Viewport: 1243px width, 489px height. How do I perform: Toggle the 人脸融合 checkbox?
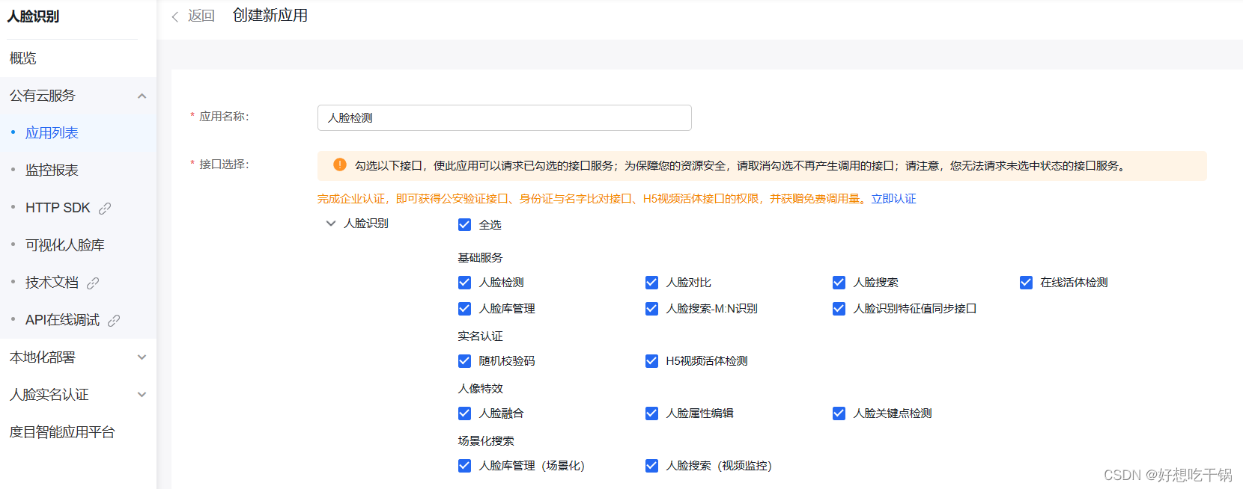(464, 413)
